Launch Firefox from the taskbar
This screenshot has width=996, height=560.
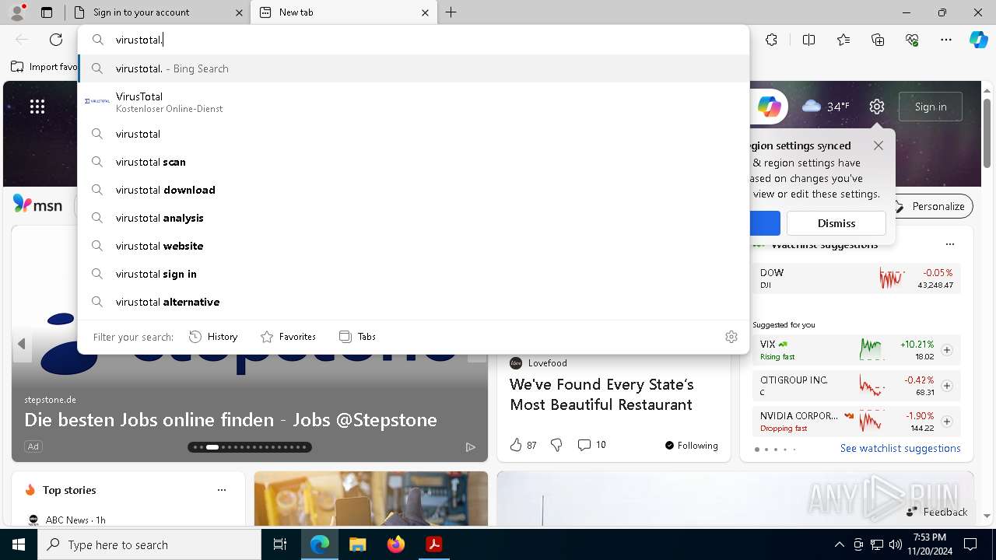point(396,545)
